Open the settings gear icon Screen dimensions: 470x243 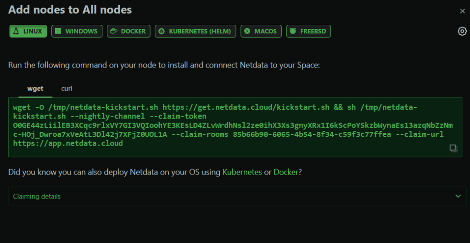[x=462, y=31]
